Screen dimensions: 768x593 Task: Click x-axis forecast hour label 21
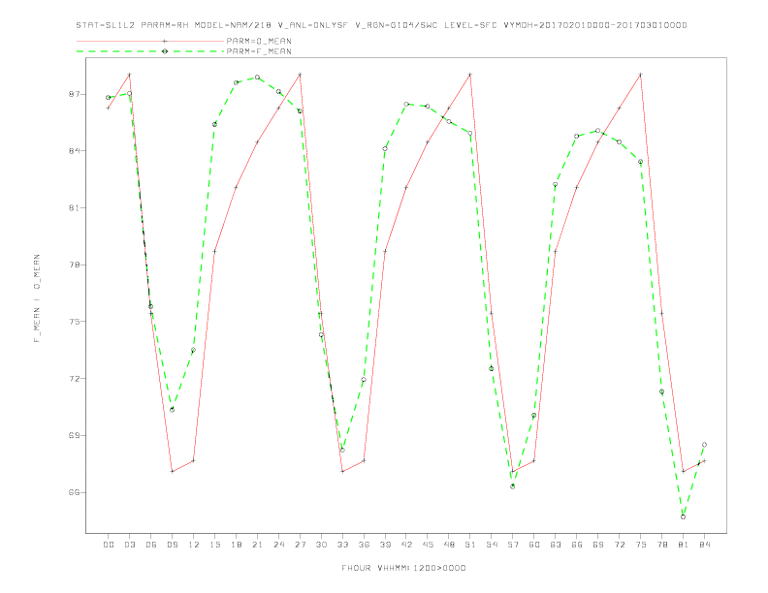(257, 545)
